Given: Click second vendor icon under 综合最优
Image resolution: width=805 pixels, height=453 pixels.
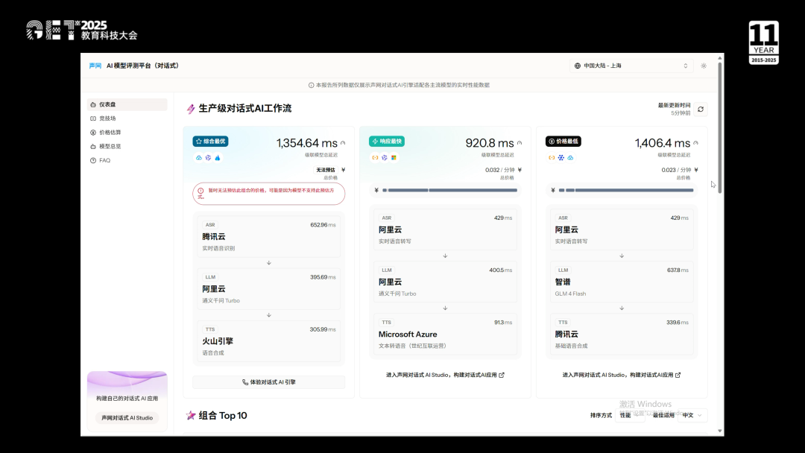Looking at the screenshot, I should pos(208,157).
